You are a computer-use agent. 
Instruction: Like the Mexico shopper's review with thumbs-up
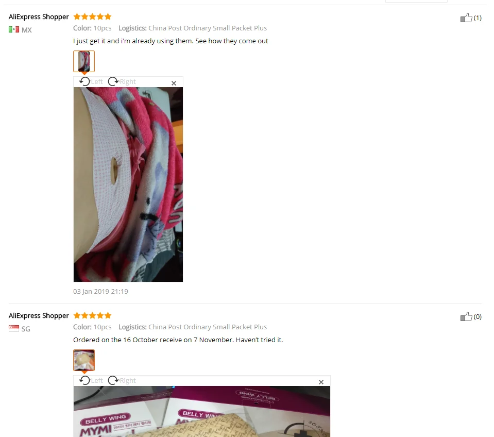466,18
